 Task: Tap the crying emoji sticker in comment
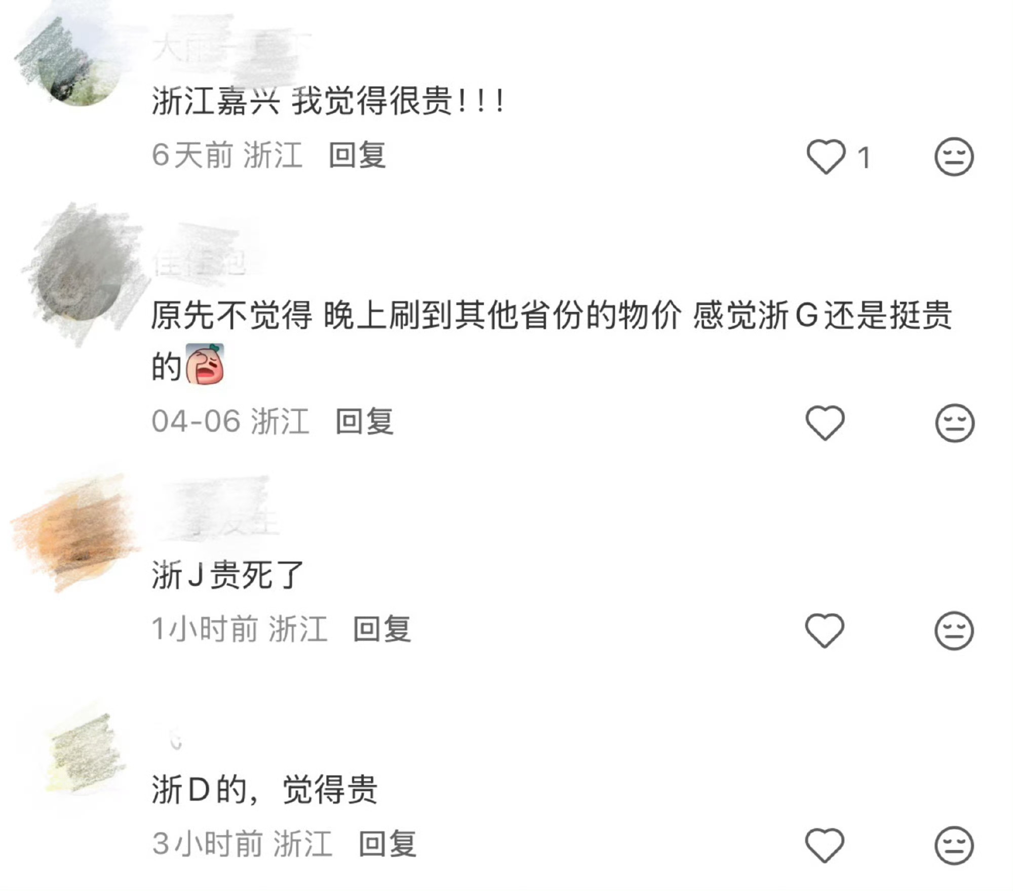point(205,364)
